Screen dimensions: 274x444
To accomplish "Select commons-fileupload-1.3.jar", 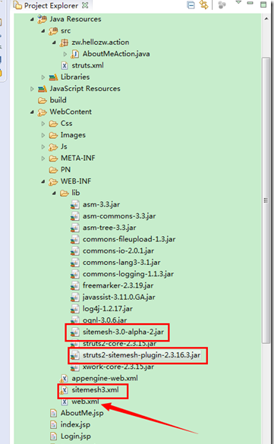I will [129, 240].
